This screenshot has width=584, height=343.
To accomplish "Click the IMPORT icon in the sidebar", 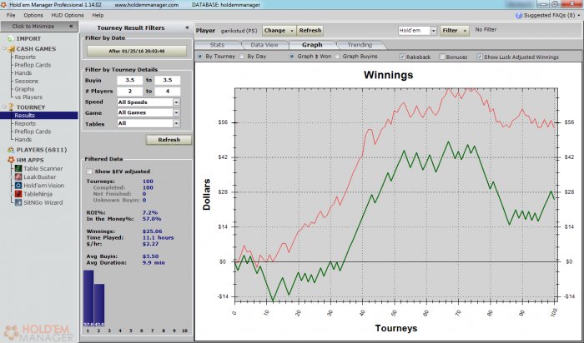I will [10, 38].
